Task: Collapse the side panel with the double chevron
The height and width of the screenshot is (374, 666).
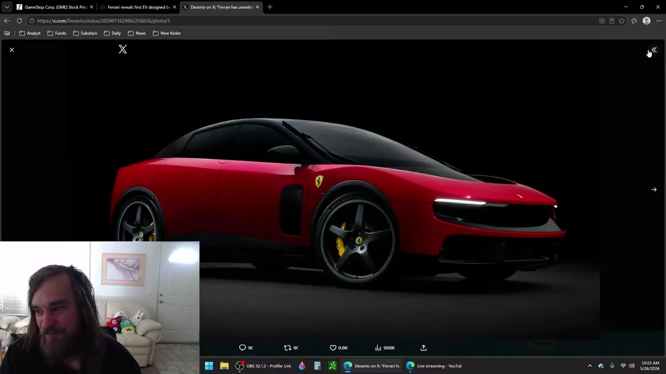Action: click(x=654, y=50)
